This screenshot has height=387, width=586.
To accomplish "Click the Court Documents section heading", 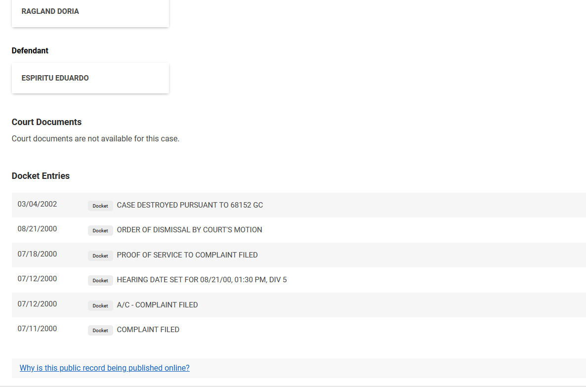I will pos(46,122).
